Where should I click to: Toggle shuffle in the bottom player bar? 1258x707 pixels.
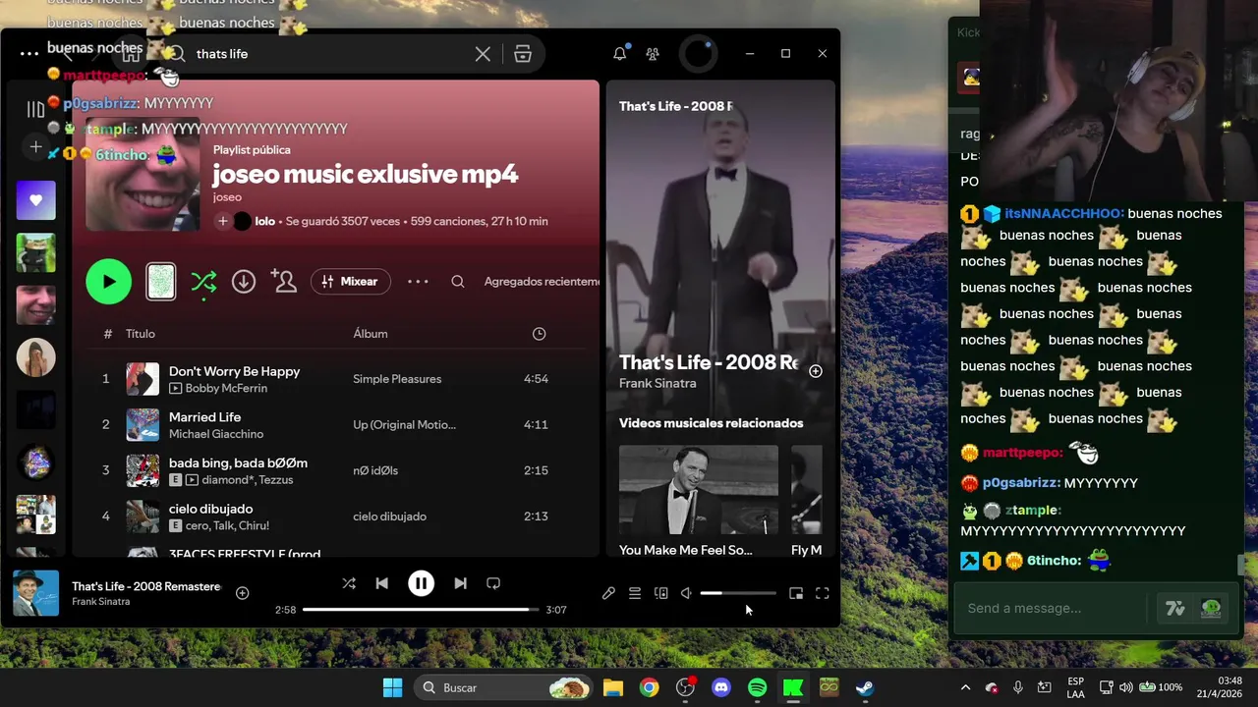pos(349,583)
